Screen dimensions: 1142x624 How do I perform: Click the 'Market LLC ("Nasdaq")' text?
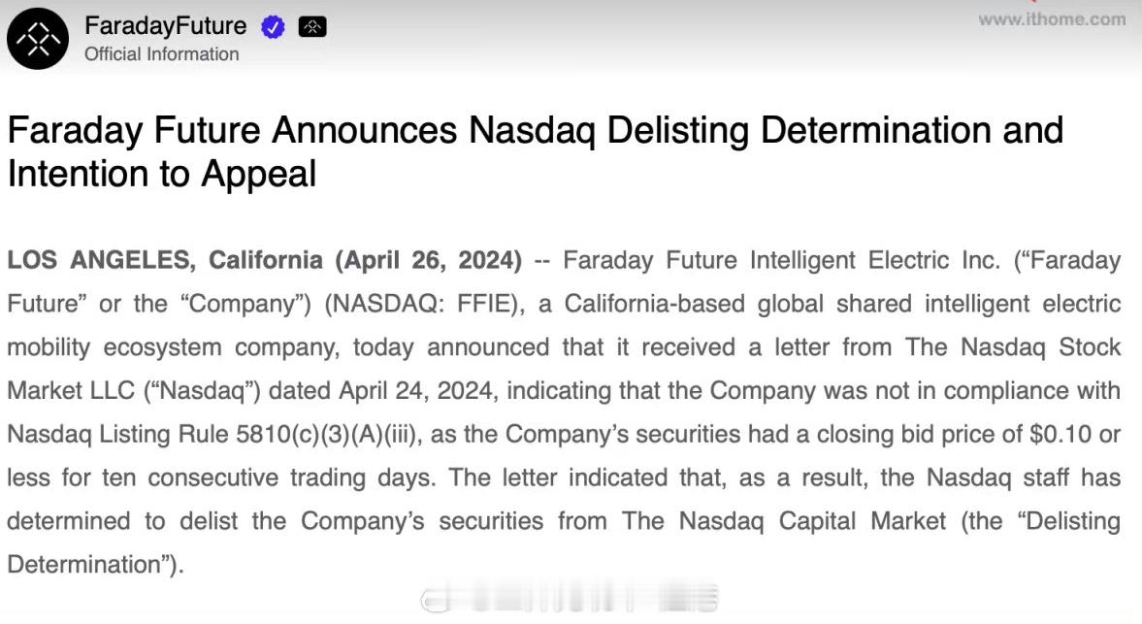coord(133,391)
